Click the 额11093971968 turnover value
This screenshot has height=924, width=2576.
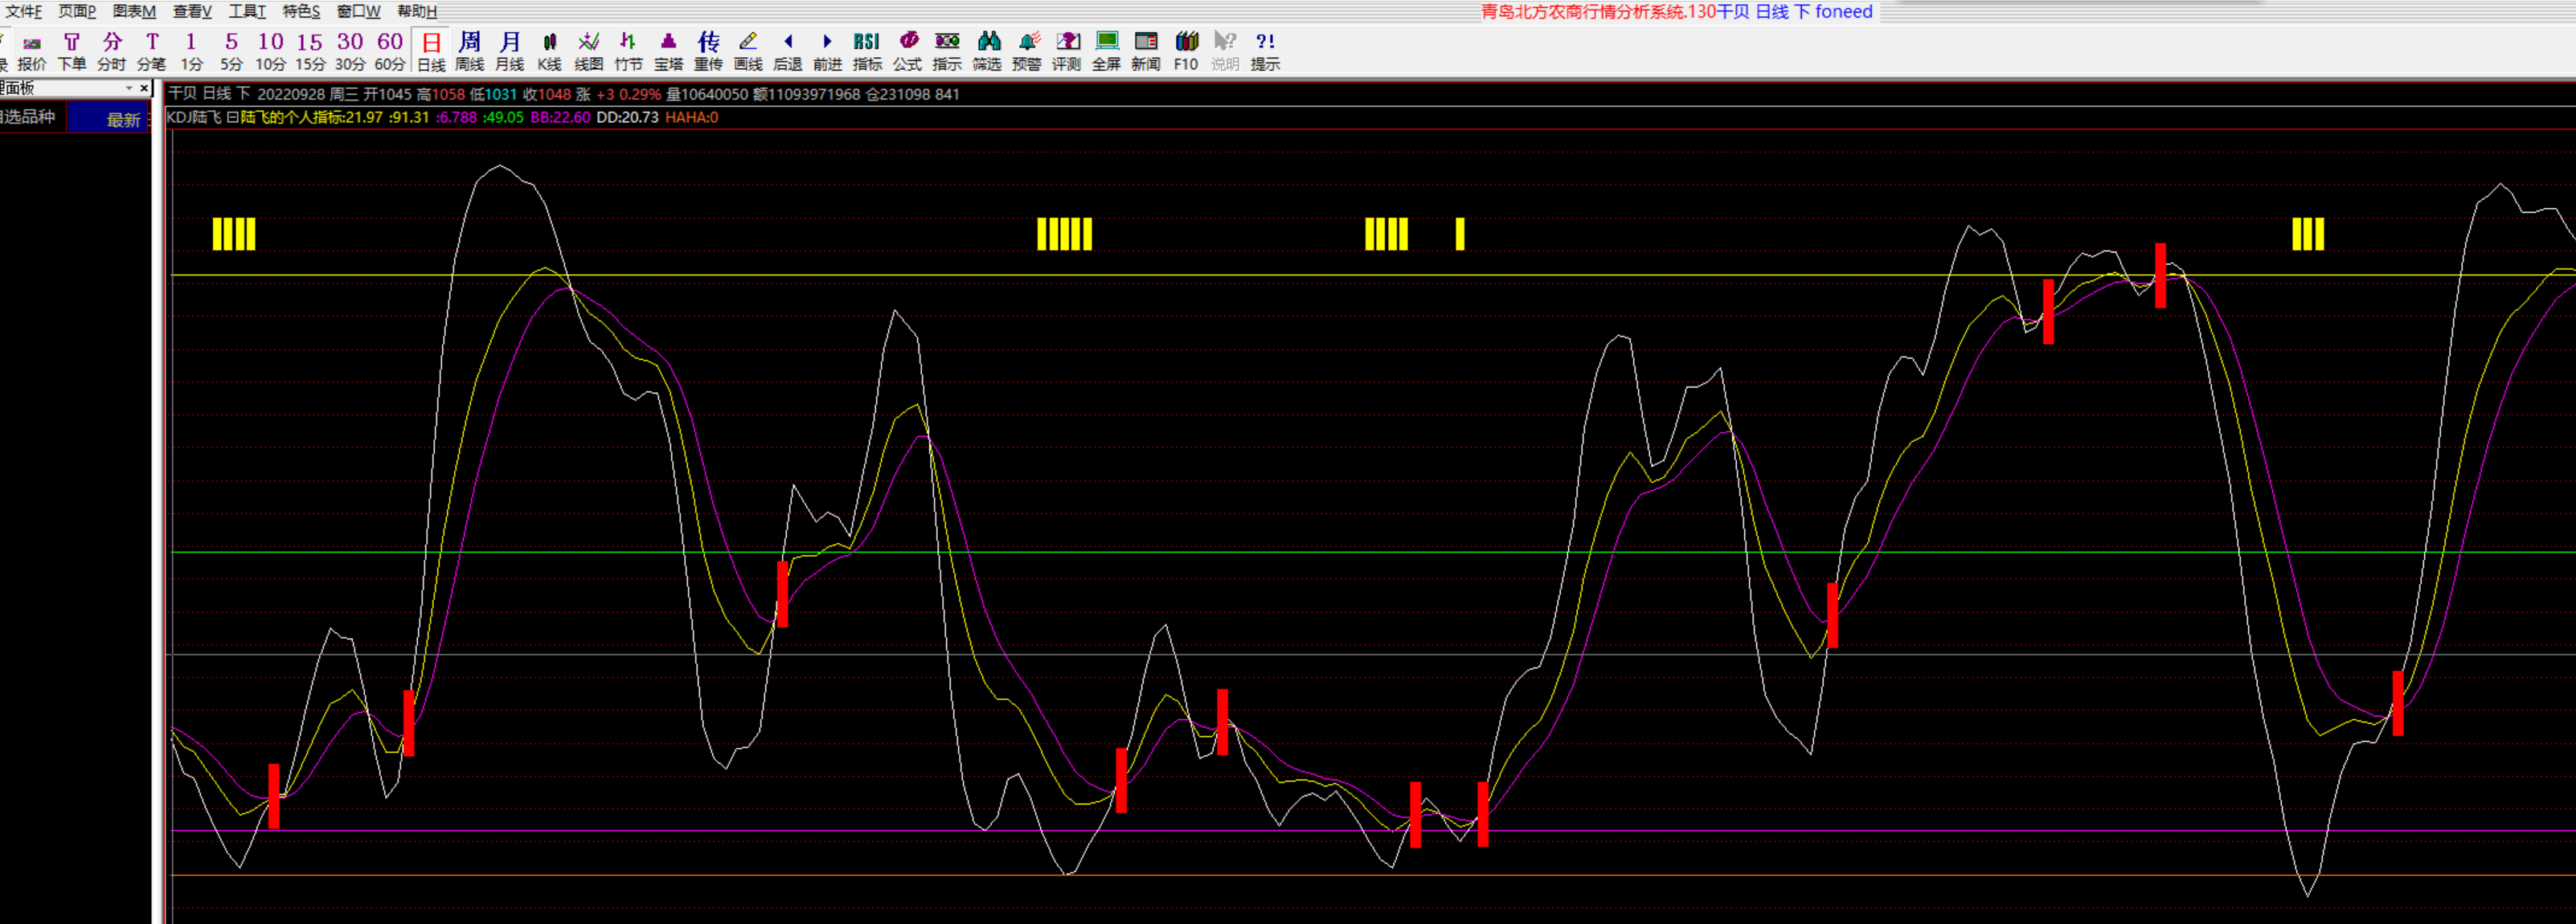pyautogui.click(x=807, y=94)
